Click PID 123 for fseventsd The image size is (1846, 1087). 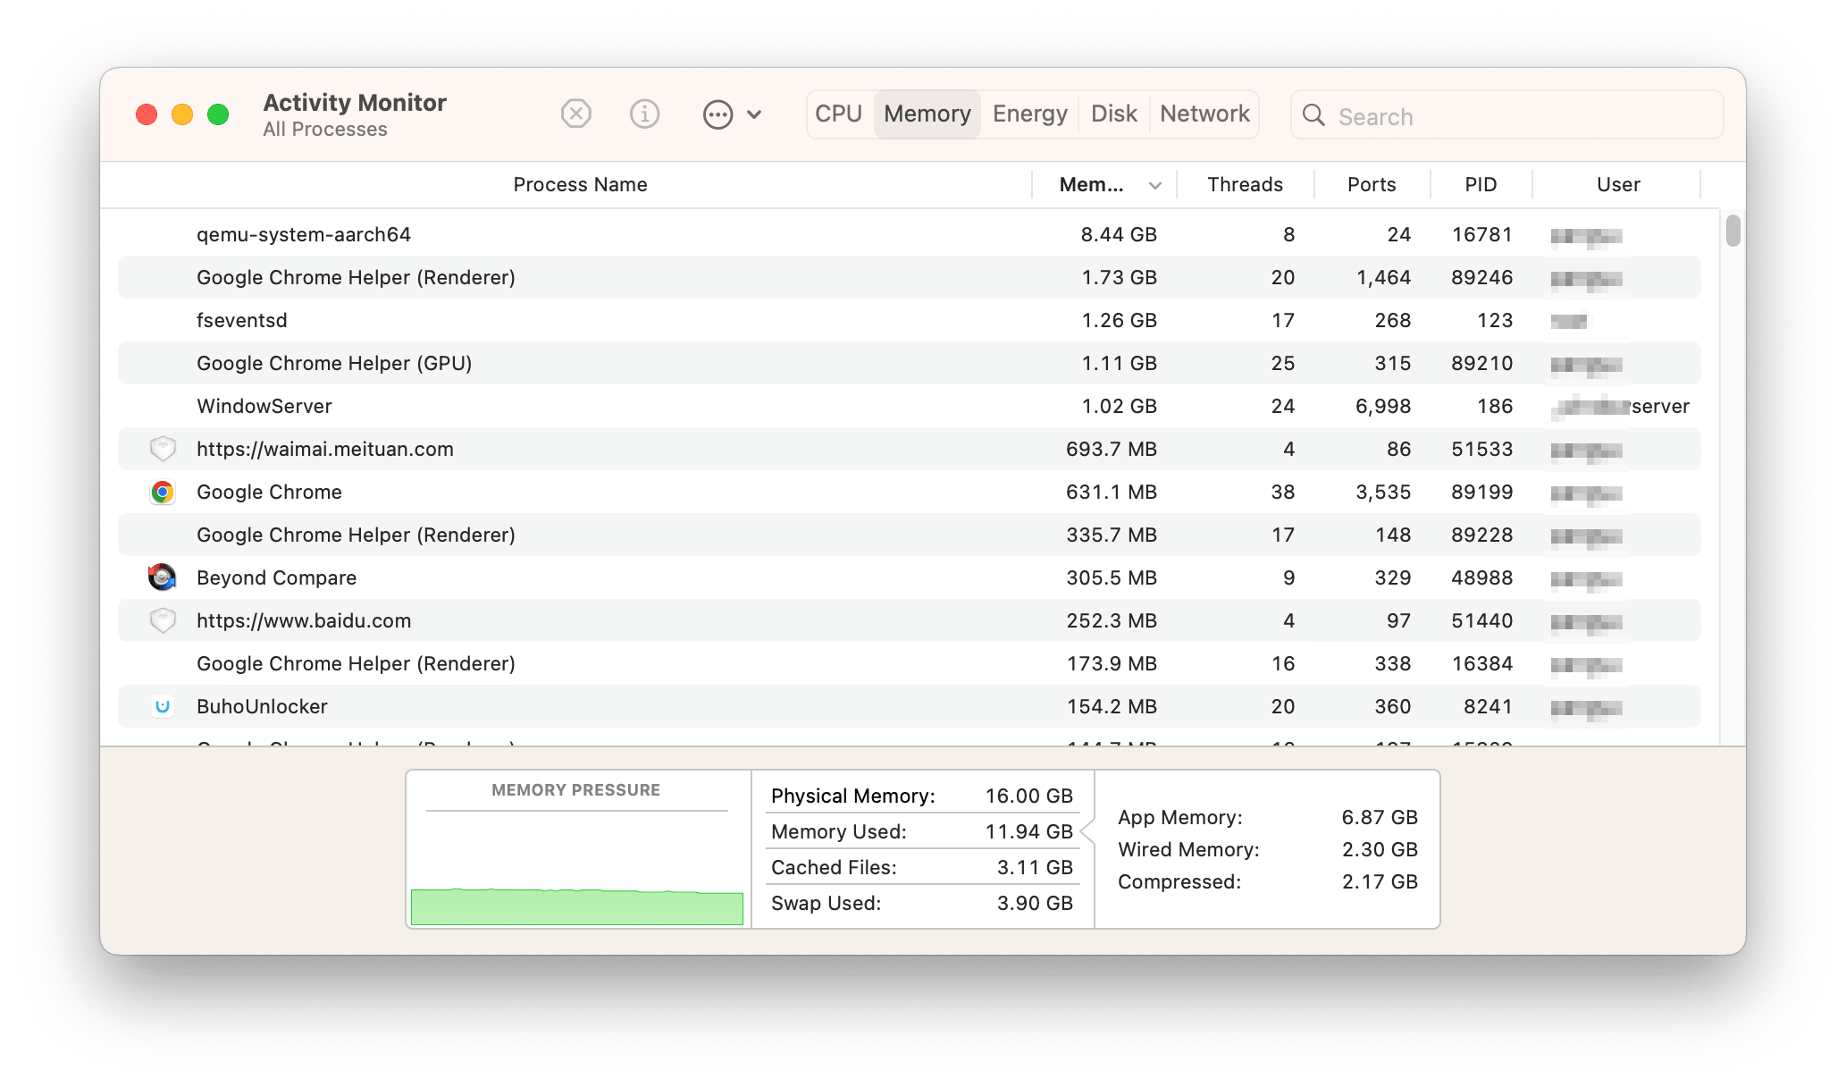[x=1494, y=320]
